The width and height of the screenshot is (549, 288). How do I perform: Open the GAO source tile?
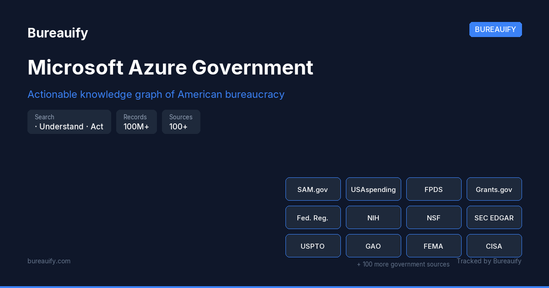click(x=373, y=246)
